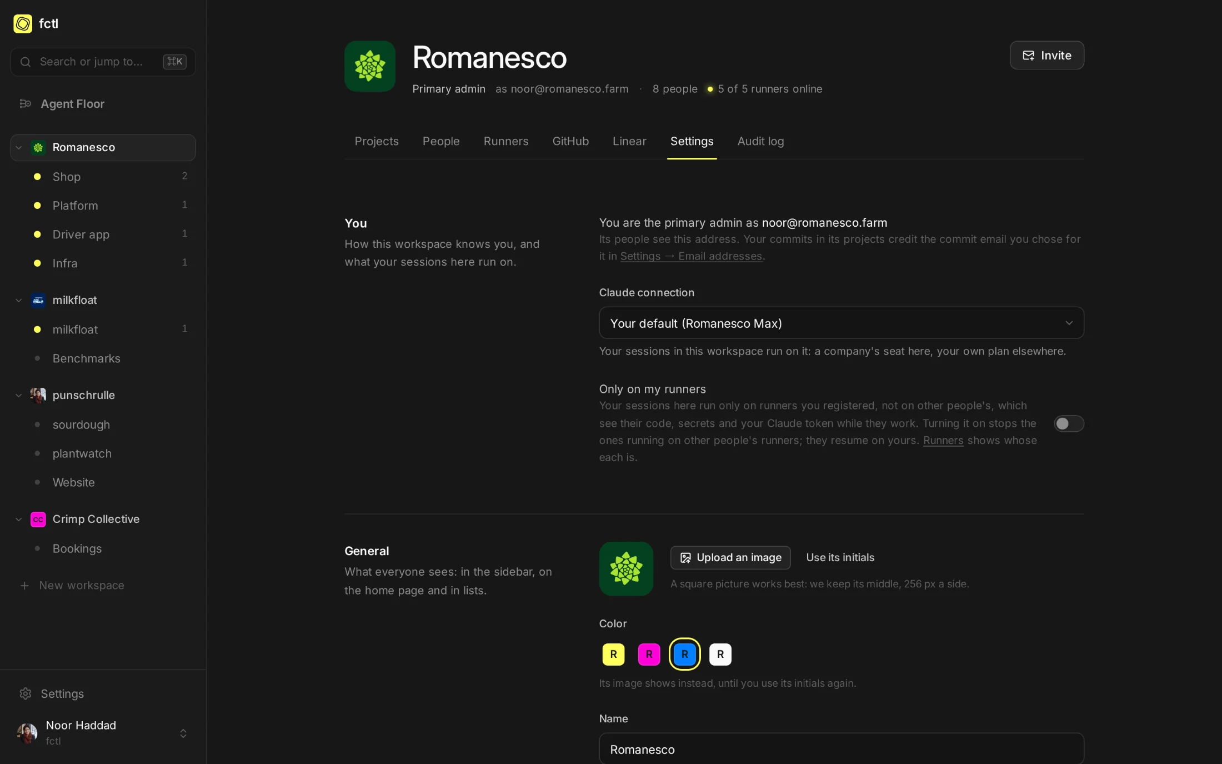1222x764 pixels.
Task: Go to the GitHub tab
Action: coord(570,141)
